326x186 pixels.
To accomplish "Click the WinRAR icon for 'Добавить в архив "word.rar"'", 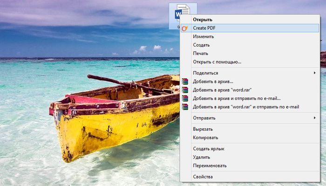I will (x=185, y=90).
